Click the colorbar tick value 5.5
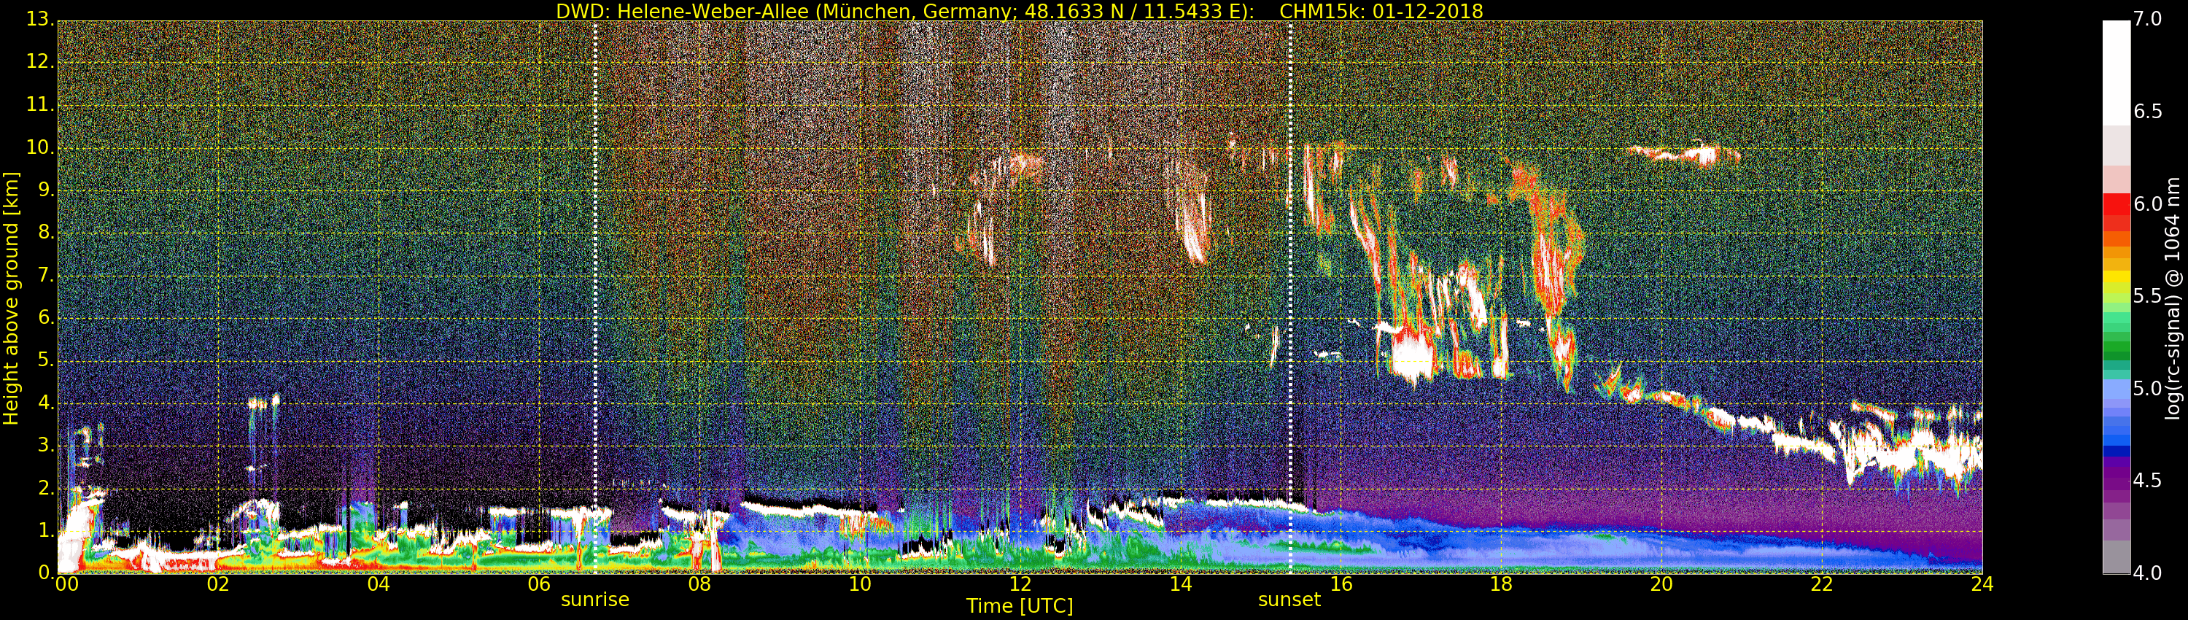Image resolution: width=2188 pixels, height=620 pixels. tap(2147, 295)
